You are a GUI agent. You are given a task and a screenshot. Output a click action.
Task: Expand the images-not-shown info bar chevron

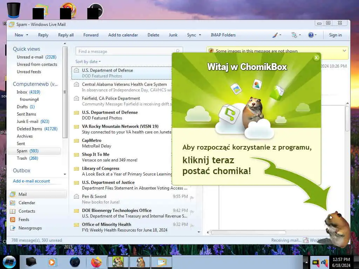point(344,51)
